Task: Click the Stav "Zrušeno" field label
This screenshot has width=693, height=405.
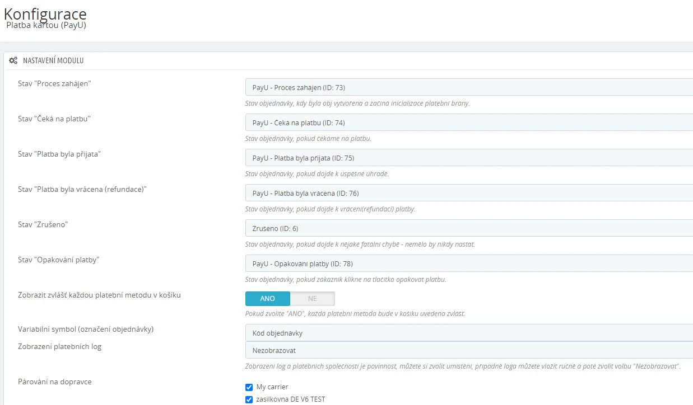Action: tap(43, 224)
